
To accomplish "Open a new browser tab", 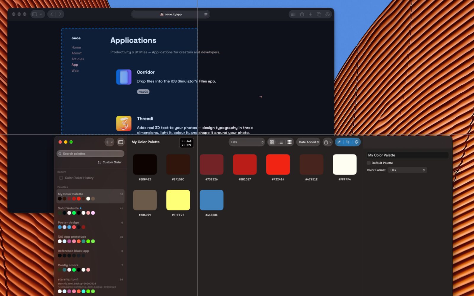I will 310,14.
